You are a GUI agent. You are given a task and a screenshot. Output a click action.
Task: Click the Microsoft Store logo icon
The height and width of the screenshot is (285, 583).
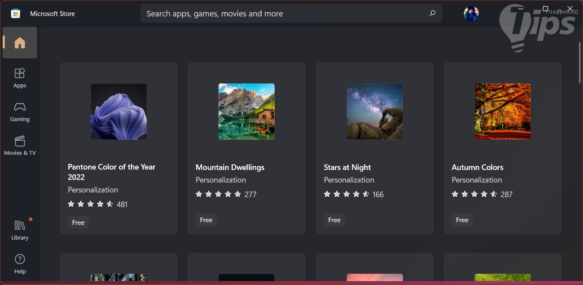(x=16, y=13)
